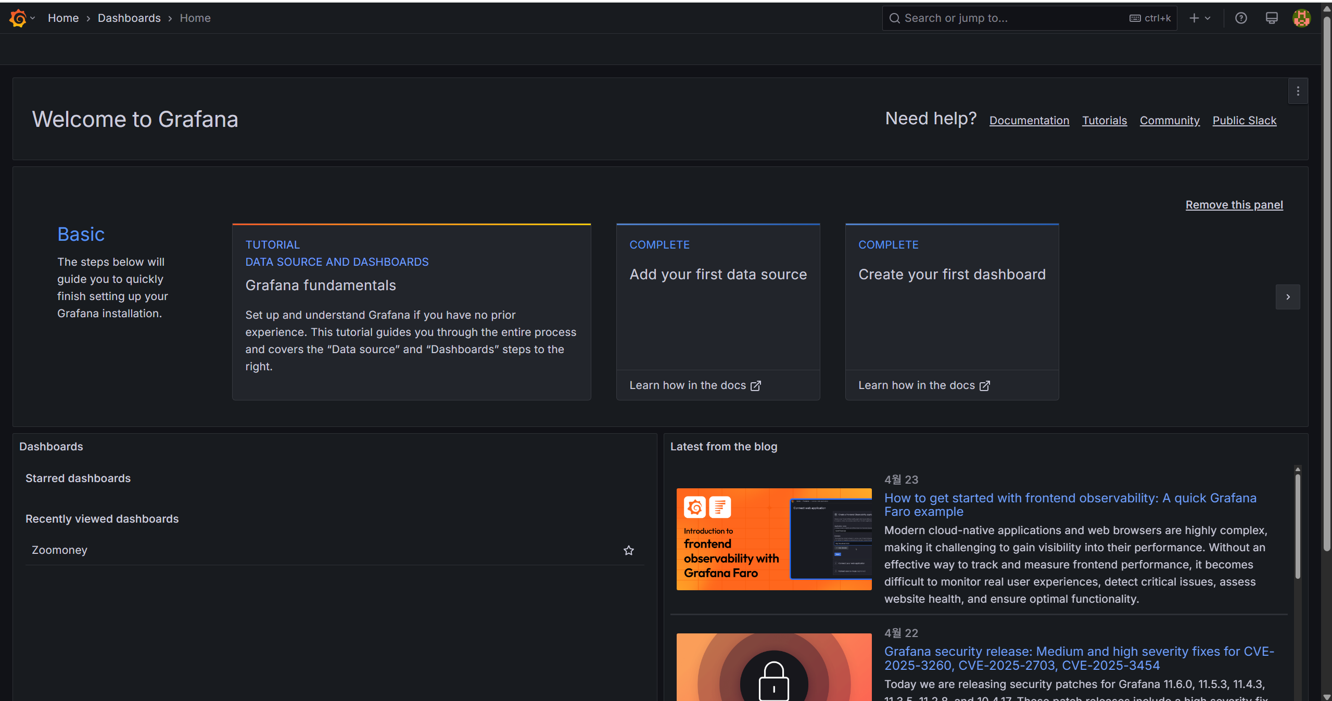Go to Home breadcrumb item

click(x=63, y=18)
